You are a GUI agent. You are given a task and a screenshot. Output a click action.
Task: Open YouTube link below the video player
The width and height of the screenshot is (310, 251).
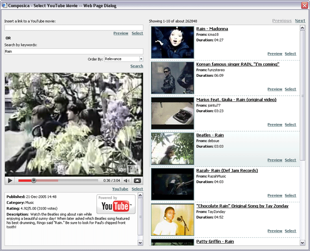[x=120, y=189]
